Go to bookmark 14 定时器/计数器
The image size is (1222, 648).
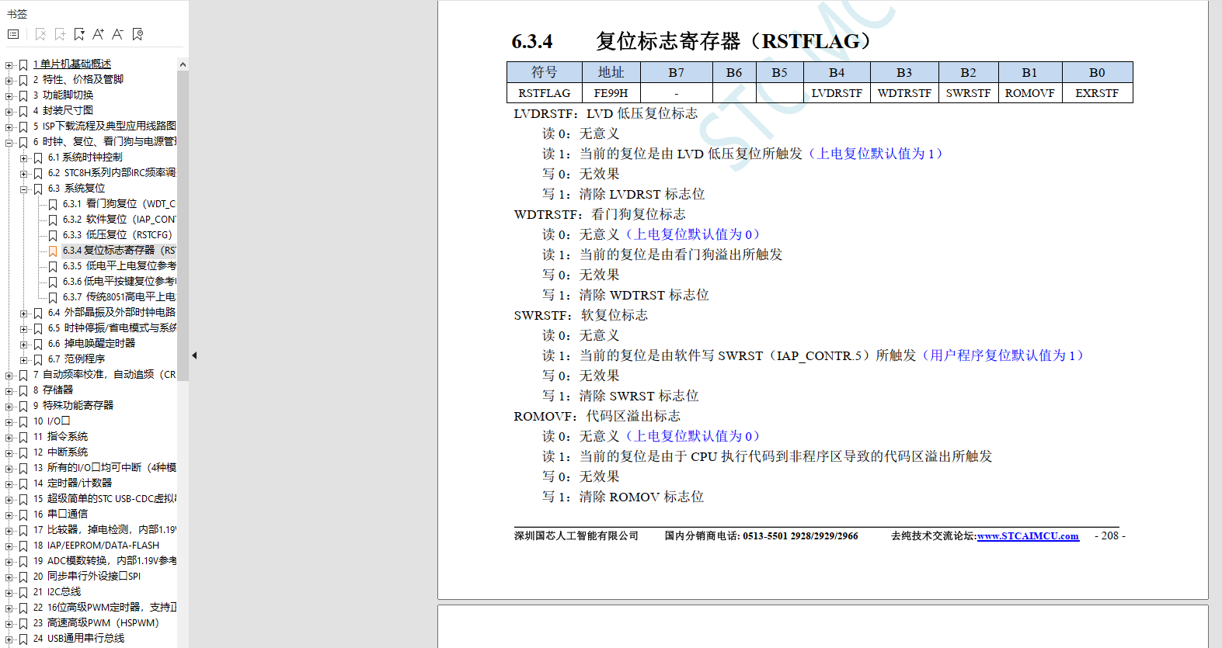(79, 483)
